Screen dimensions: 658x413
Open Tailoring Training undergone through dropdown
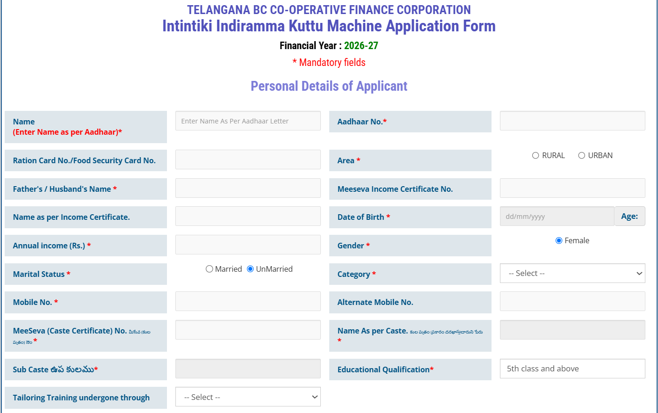(x=248, y=397)
